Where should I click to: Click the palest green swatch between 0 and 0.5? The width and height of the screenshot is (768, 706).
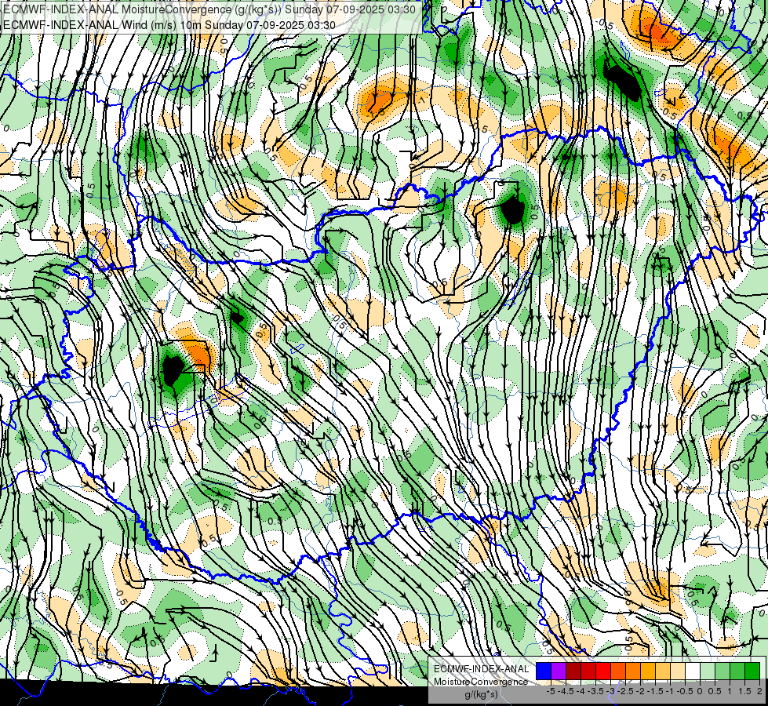point(708,671)
